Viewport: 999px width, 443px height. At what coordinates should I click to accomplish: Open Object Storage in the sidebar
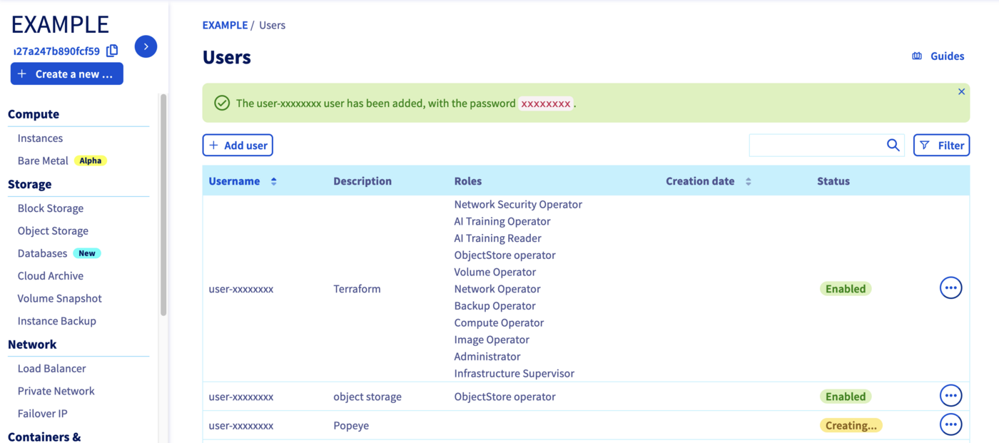(53, 231)
